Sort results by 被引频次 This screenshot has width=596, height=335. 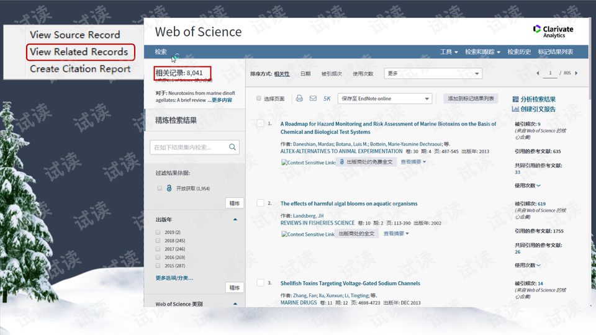332,74
